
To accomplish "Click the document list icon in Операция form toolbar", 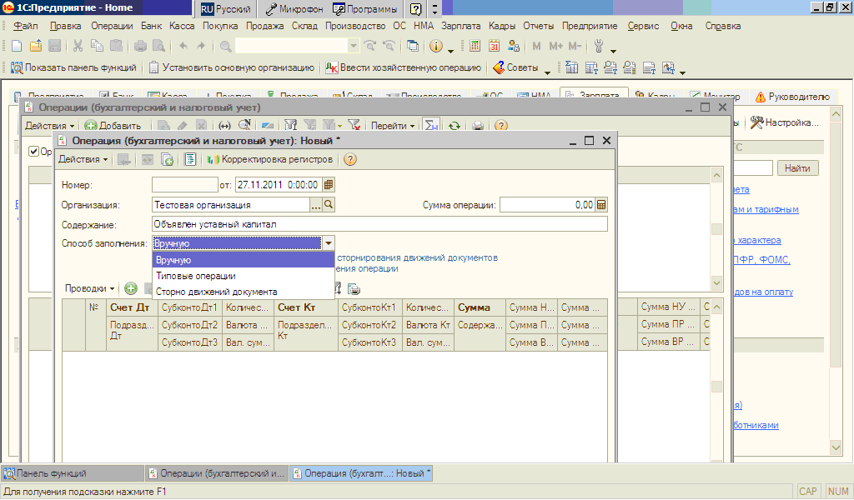I will pyautogui.click(x=190, y=159).
